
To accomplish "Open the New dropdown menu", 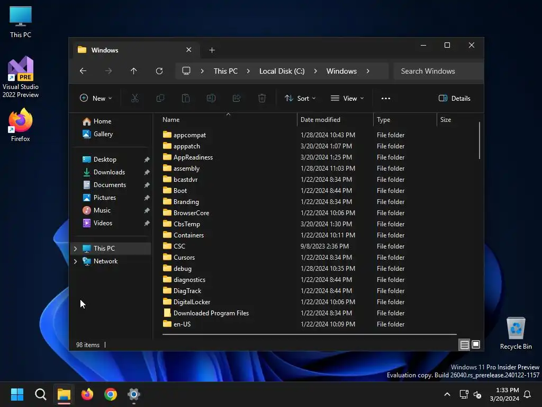I will [x=96, y=98].
